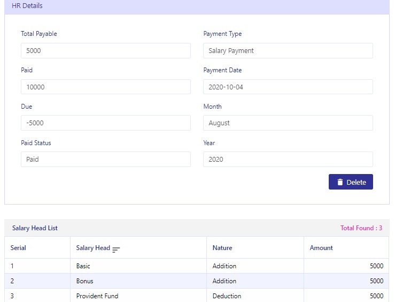Click the Due field showing -5000
395x302 pixels.
(x=106, y=123)
